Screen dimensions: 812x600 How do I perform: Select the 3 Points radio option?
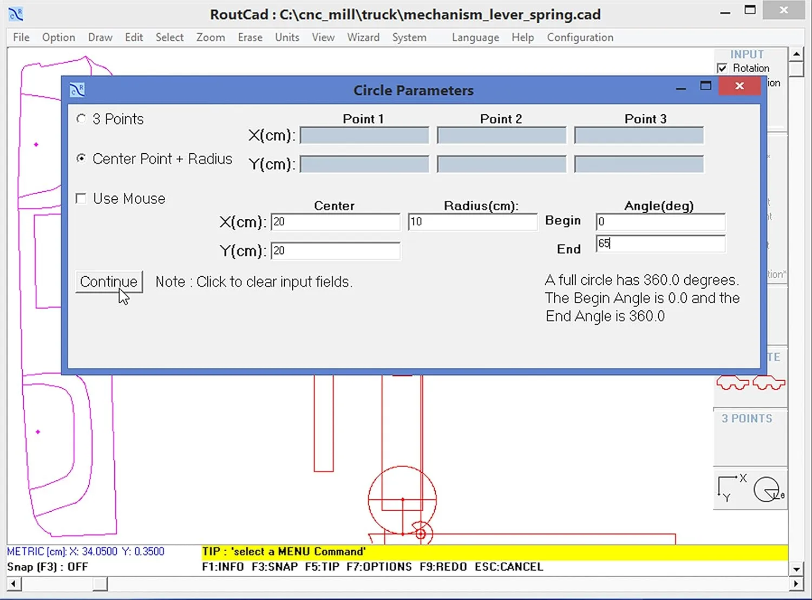pyautogui.click(x=81, y=119)
